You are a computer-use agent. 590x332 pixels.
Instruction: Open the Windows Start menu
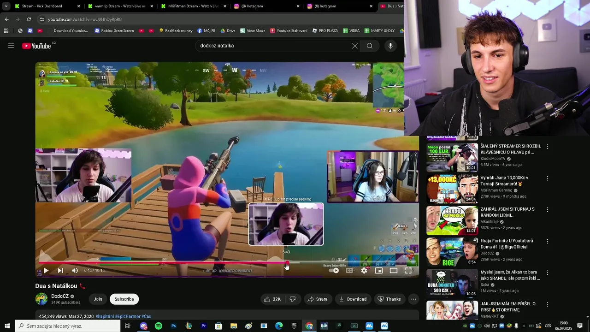pyautogui.click(x=7, y=326)
